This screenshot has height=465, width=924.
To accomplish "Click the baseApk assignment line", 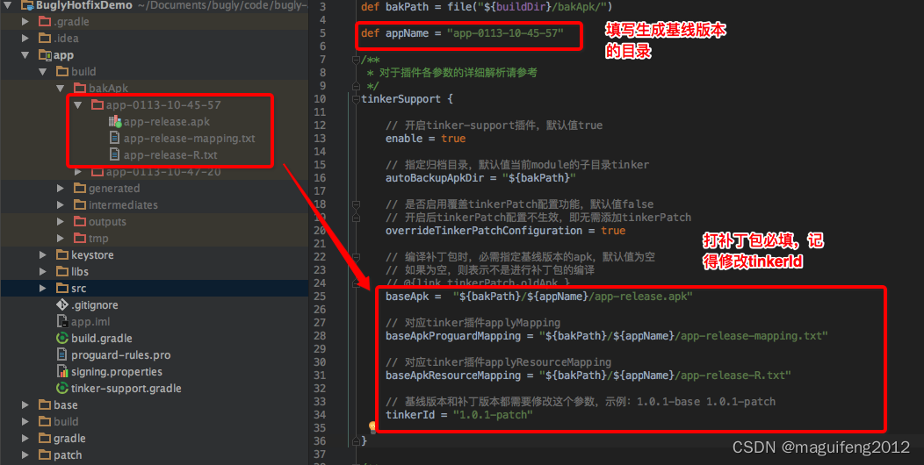I will pyautogui.click(x=539, y=296).
